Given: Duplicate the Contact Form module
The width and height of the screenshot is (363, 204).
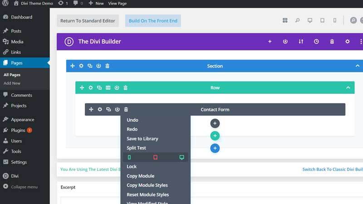Looking at the screenshot, I should click(x=108, y=109).
